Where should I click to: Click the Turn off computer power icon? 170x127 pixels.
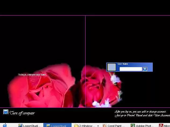(x=6, y=112)
